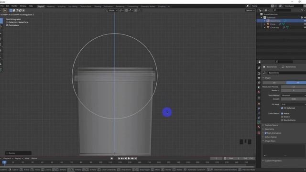
Task: Add a new workspace tab with plus
Action: (x=169, y=6)
